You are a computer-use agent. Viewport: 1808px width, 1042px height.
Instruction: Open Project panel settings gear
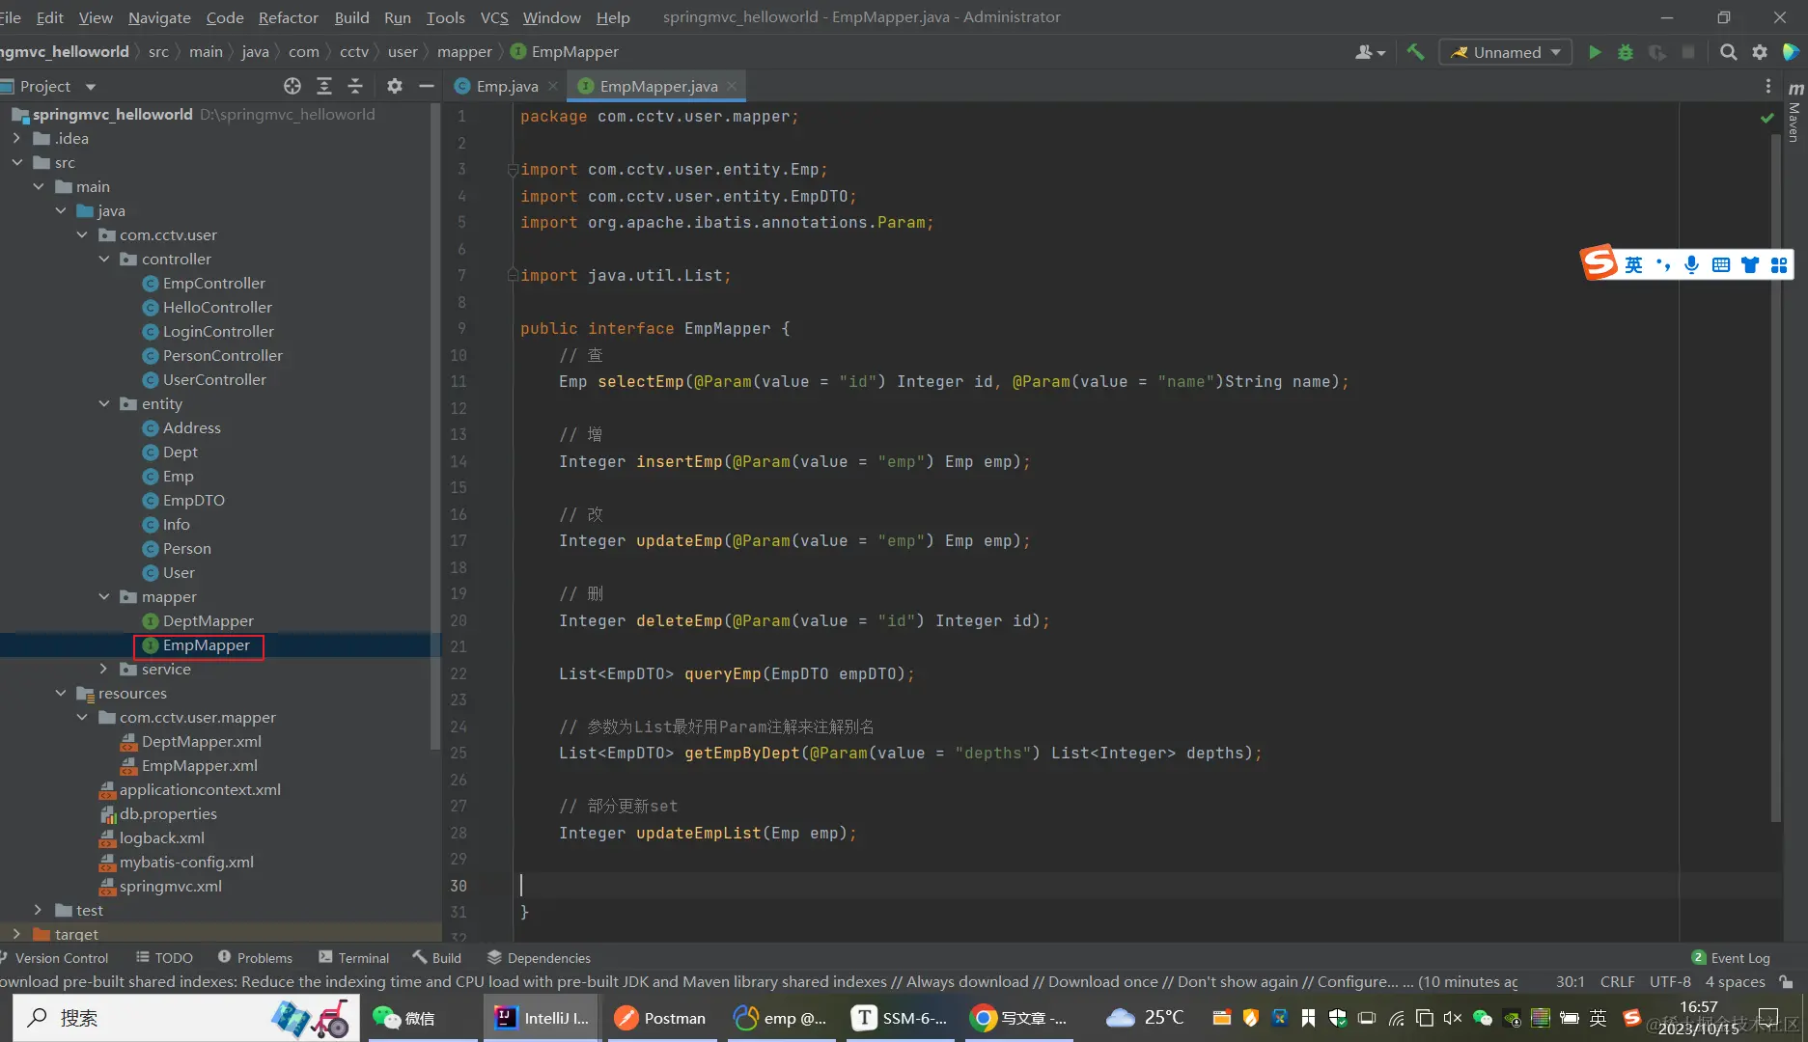tap(394, 86)
